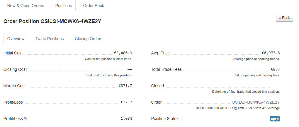
Task: Click the Profit/Loss value €37.7
Action: [126, 102]
